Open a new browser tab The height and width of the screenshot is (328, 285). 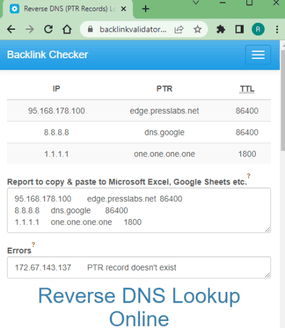[146, 9]
